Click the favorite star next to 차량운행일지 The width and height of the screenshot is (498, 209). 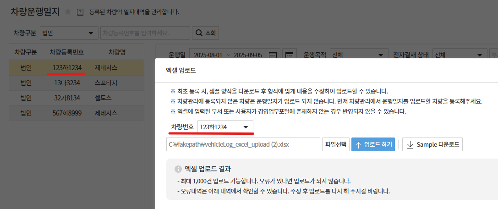tap(68, 11)
